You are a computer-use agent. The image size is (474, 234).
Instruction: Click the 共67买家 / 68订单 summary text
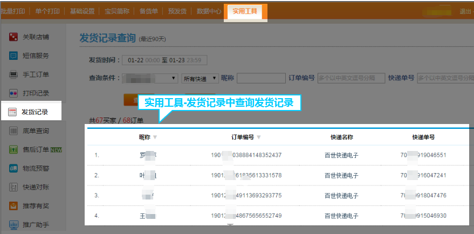tap(116, 121)
